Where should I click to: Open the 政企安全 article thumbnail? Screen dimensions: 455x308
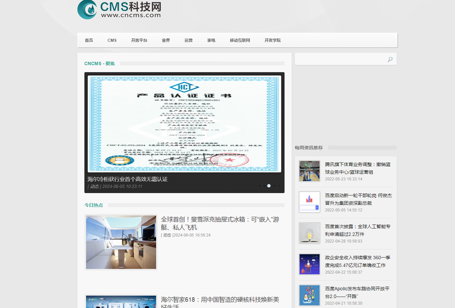(x=310, y=264)
